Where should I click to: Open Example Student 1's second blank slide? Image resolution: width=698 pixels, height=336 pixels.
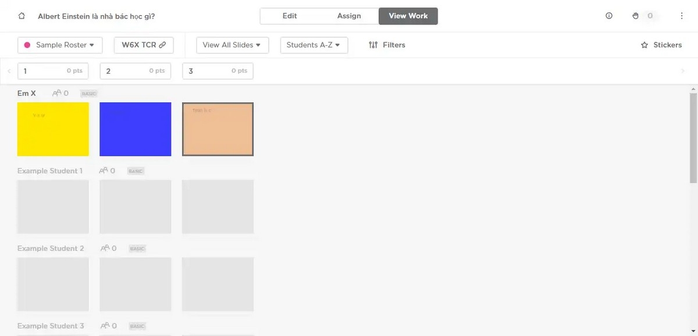tap(136, 206)
